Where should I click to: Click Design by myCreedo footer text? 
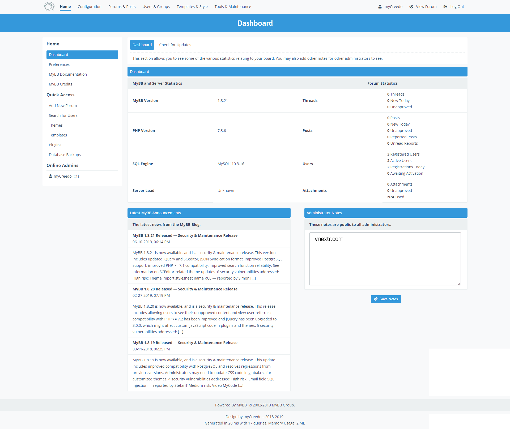pyautogui.click(x=254, y=417)
